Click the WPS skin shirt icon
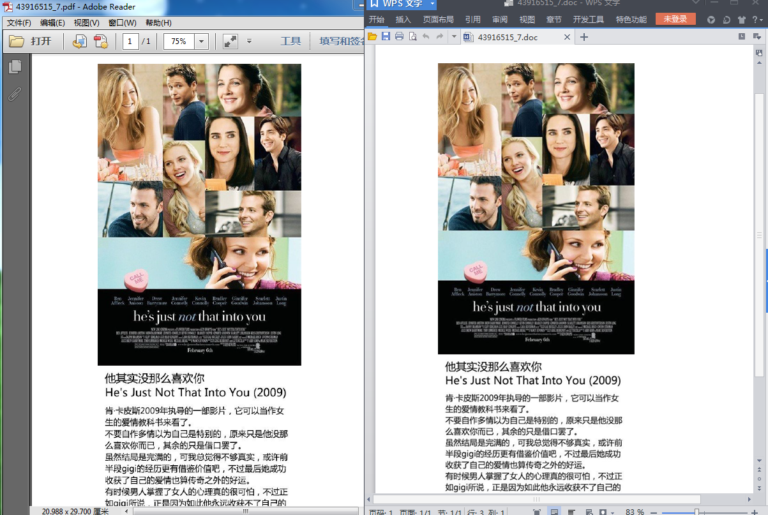Screen dimensions: 768x515 point(741,20)
